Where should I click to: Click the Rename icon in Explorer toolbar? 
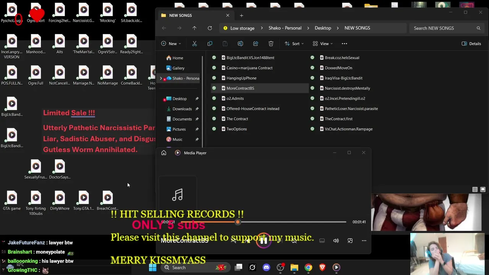point(240,44)
